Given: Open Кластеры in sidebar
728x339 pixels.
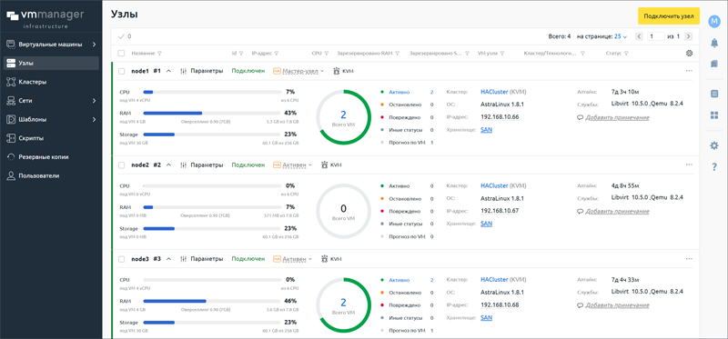Looking at the screenshot, I should pos(51,82).
